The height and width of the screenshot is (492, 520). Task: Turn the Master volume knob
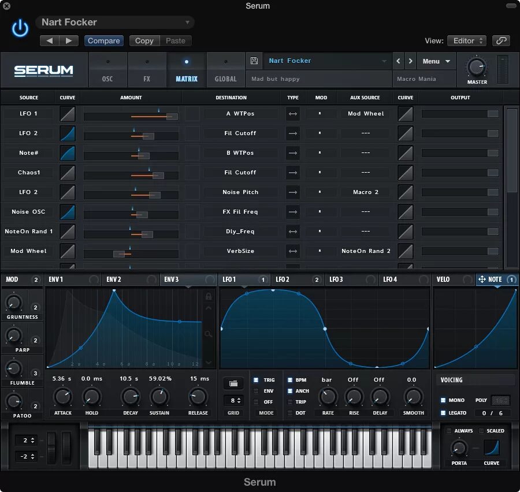click(477, 68)
